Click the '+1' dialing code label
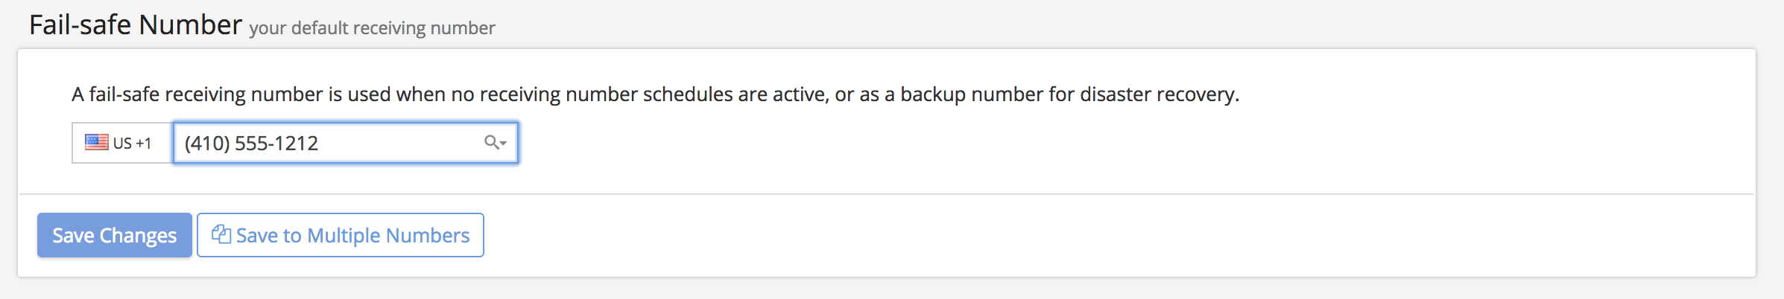1784x299 pixels. tap(143, 143)
